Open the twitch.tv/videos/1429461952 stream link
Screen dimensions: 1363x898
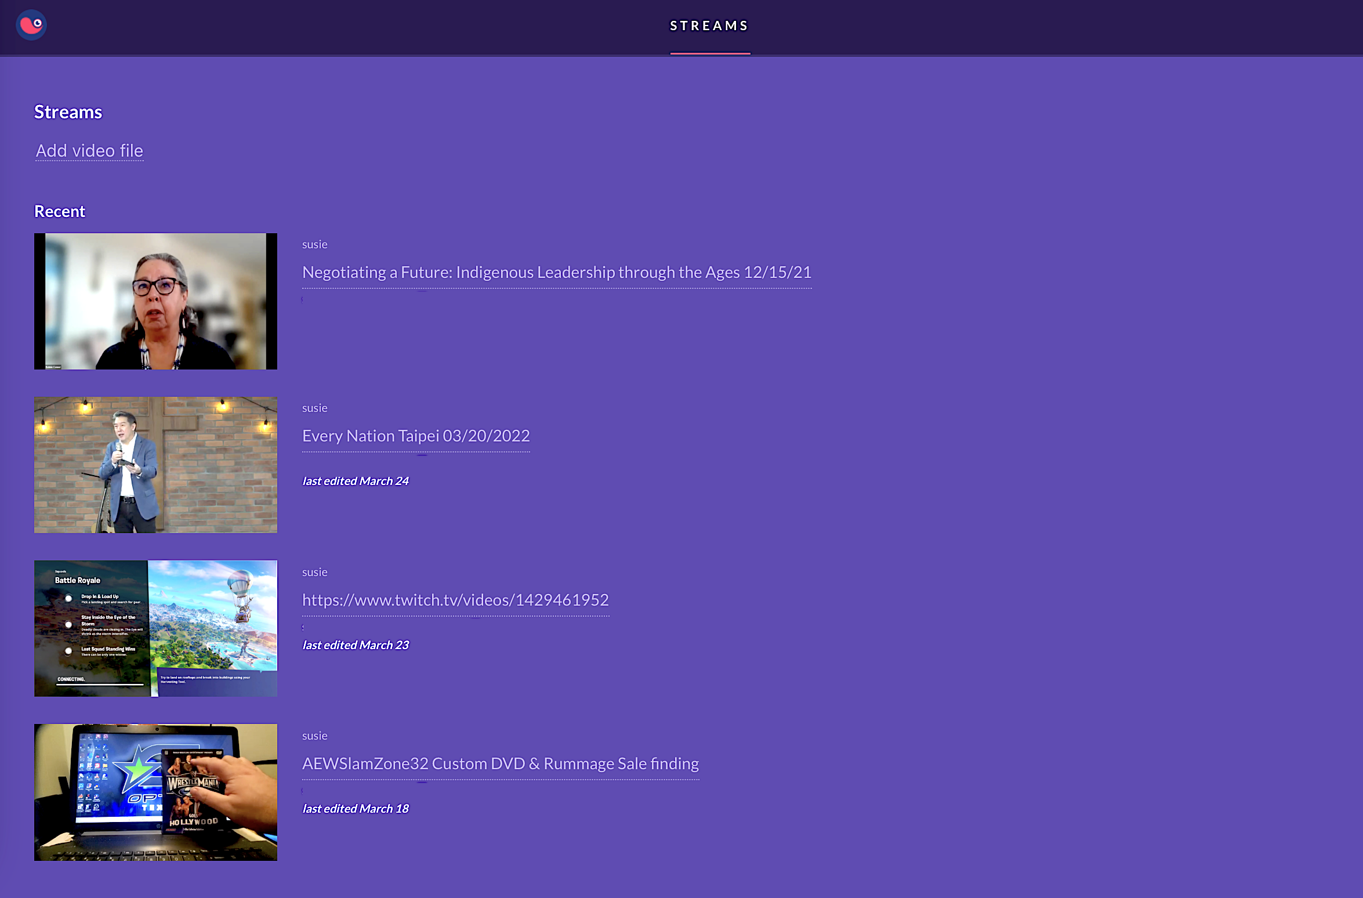[x=455, y=600]
